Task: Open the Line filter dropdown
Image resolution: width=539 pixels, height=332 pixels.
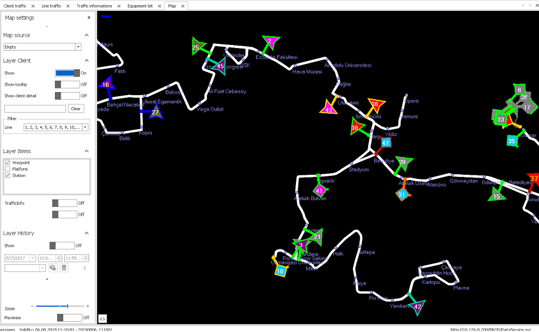Action: pyautogui.click(x=85, y=127)
